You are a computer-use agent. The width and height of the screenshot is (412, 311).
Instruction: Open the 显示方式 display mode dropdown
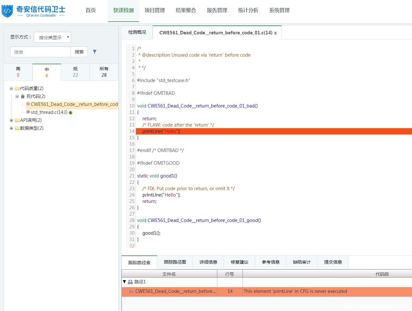pyautogui.click(x=52, y=37)
